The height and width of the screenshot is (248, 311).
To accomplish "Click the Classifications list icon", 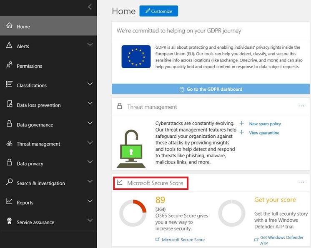I will pyautogui.click(x=9, y=84).
